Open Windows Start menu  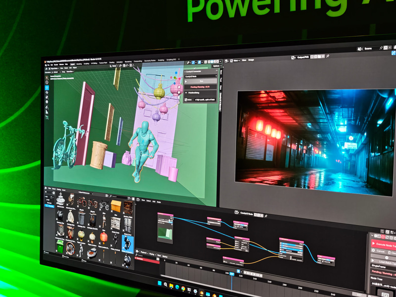159,283
